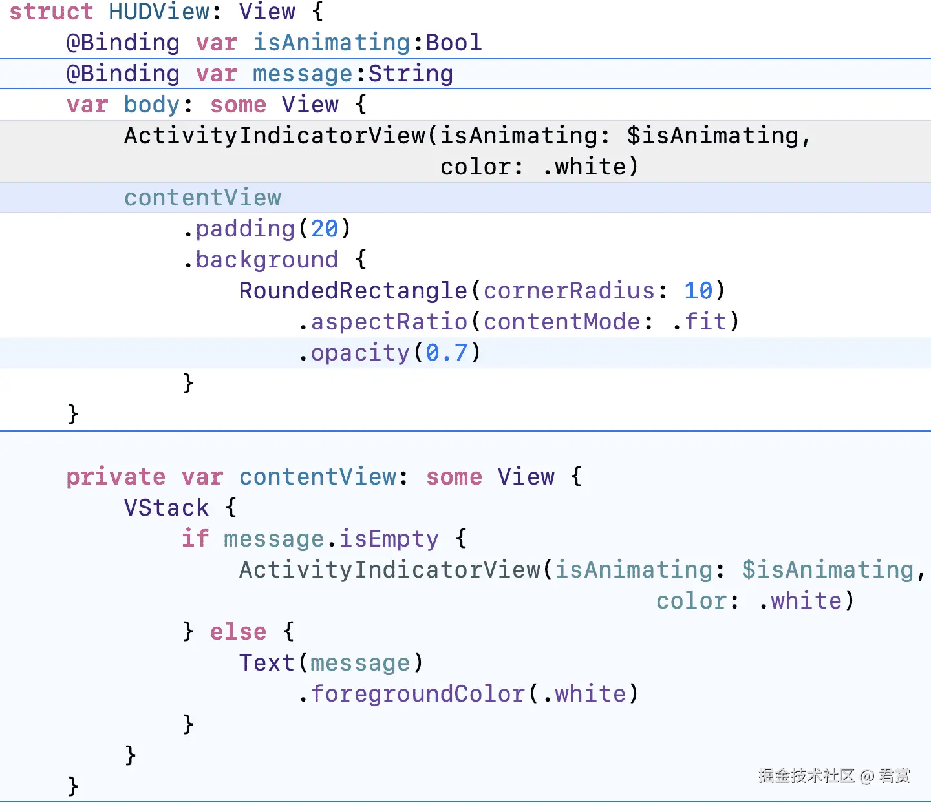
Task: Click $isAnimating argument in the VStack
Action: tap(828, 570)
